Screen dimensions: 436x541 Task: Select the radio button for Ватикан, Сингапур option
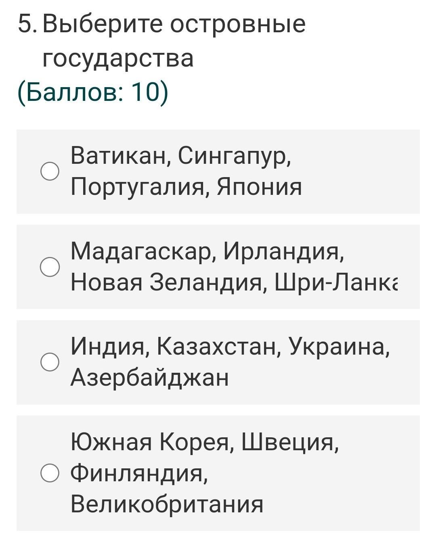[50, 171]
